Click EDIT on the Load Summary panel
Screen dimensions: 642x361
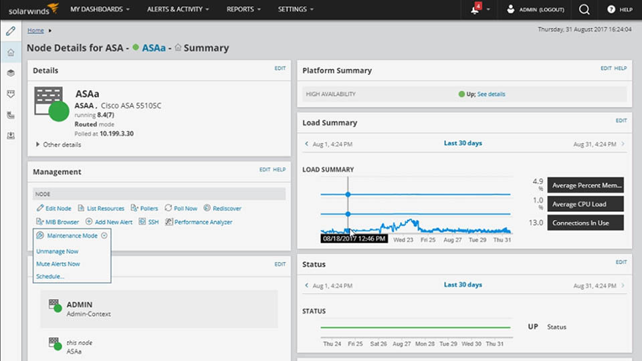pyautogui.click(x=621, y=120)
